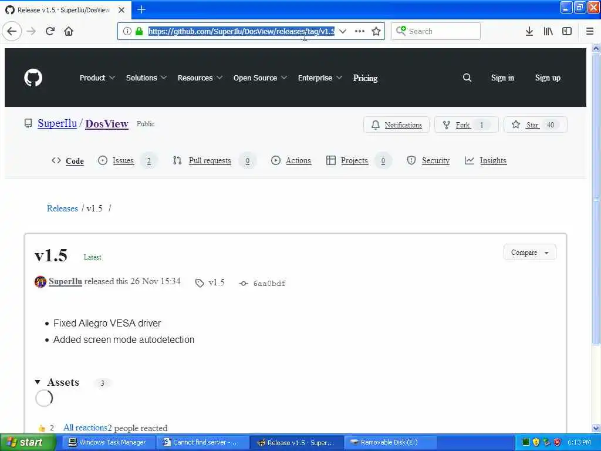Click the green padlock security icon
Image resolution: width=601 pixels, height=451 pixels.
[x=139, y=31]
